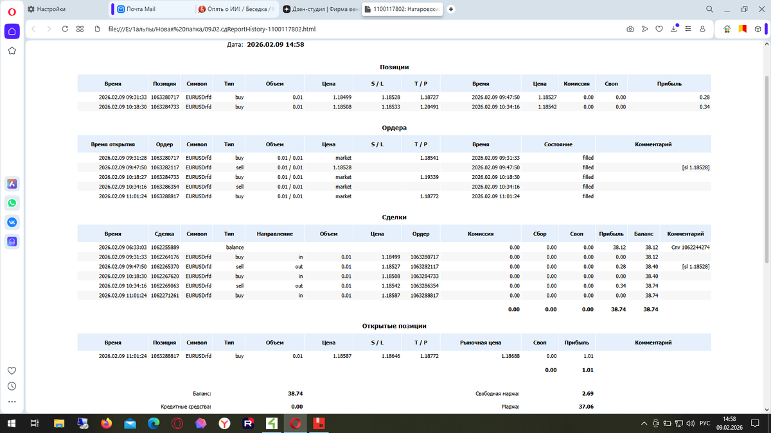Switch to the Дзен-студия tab
Viewport: 771px width, 433px height.
click(320, 9)
